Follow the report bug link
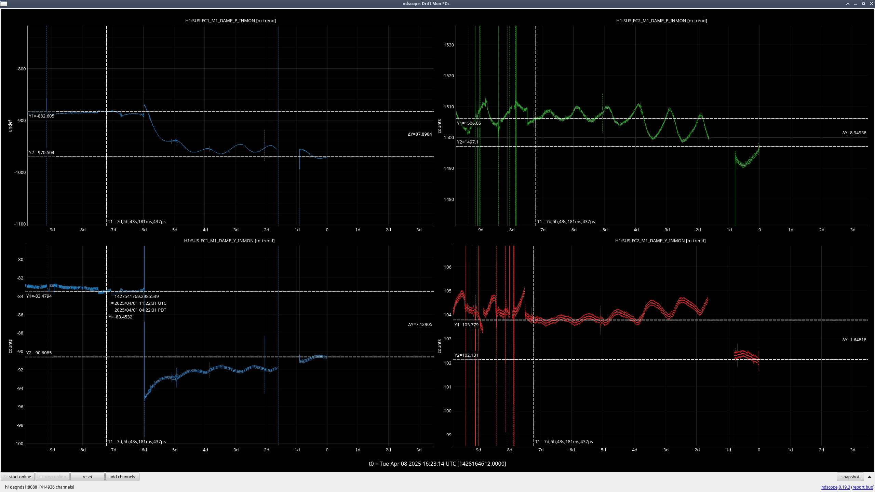875x492 pixels. click(x=863, y=487)
